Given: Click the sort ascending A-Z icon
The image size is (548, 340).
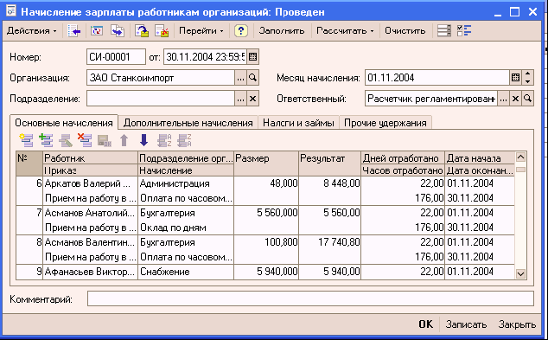Looking at the screenshot, I should [x=164, y=140].
